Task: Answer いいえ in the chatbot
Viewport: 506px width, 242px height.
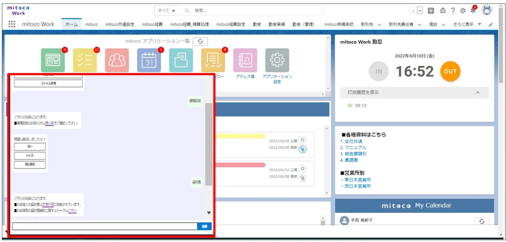Action: 30,155
